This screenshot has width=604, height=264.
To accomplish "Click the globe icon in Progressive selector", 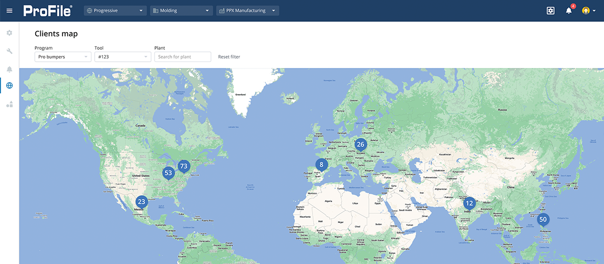I will click(x=90, y=11).
